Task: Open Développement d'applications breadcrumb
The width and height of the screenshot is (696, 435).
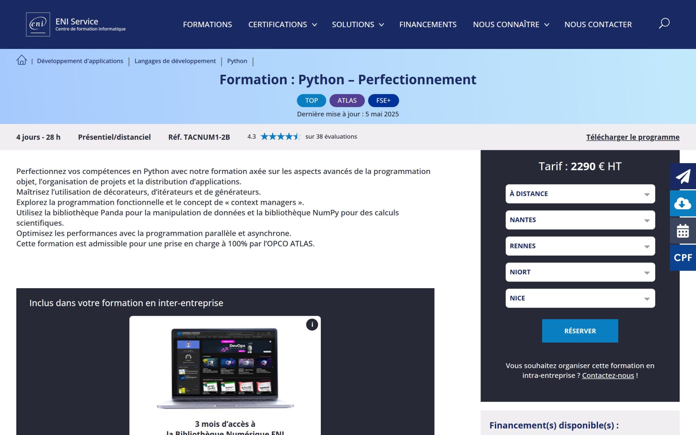Action: click(80, 61)
